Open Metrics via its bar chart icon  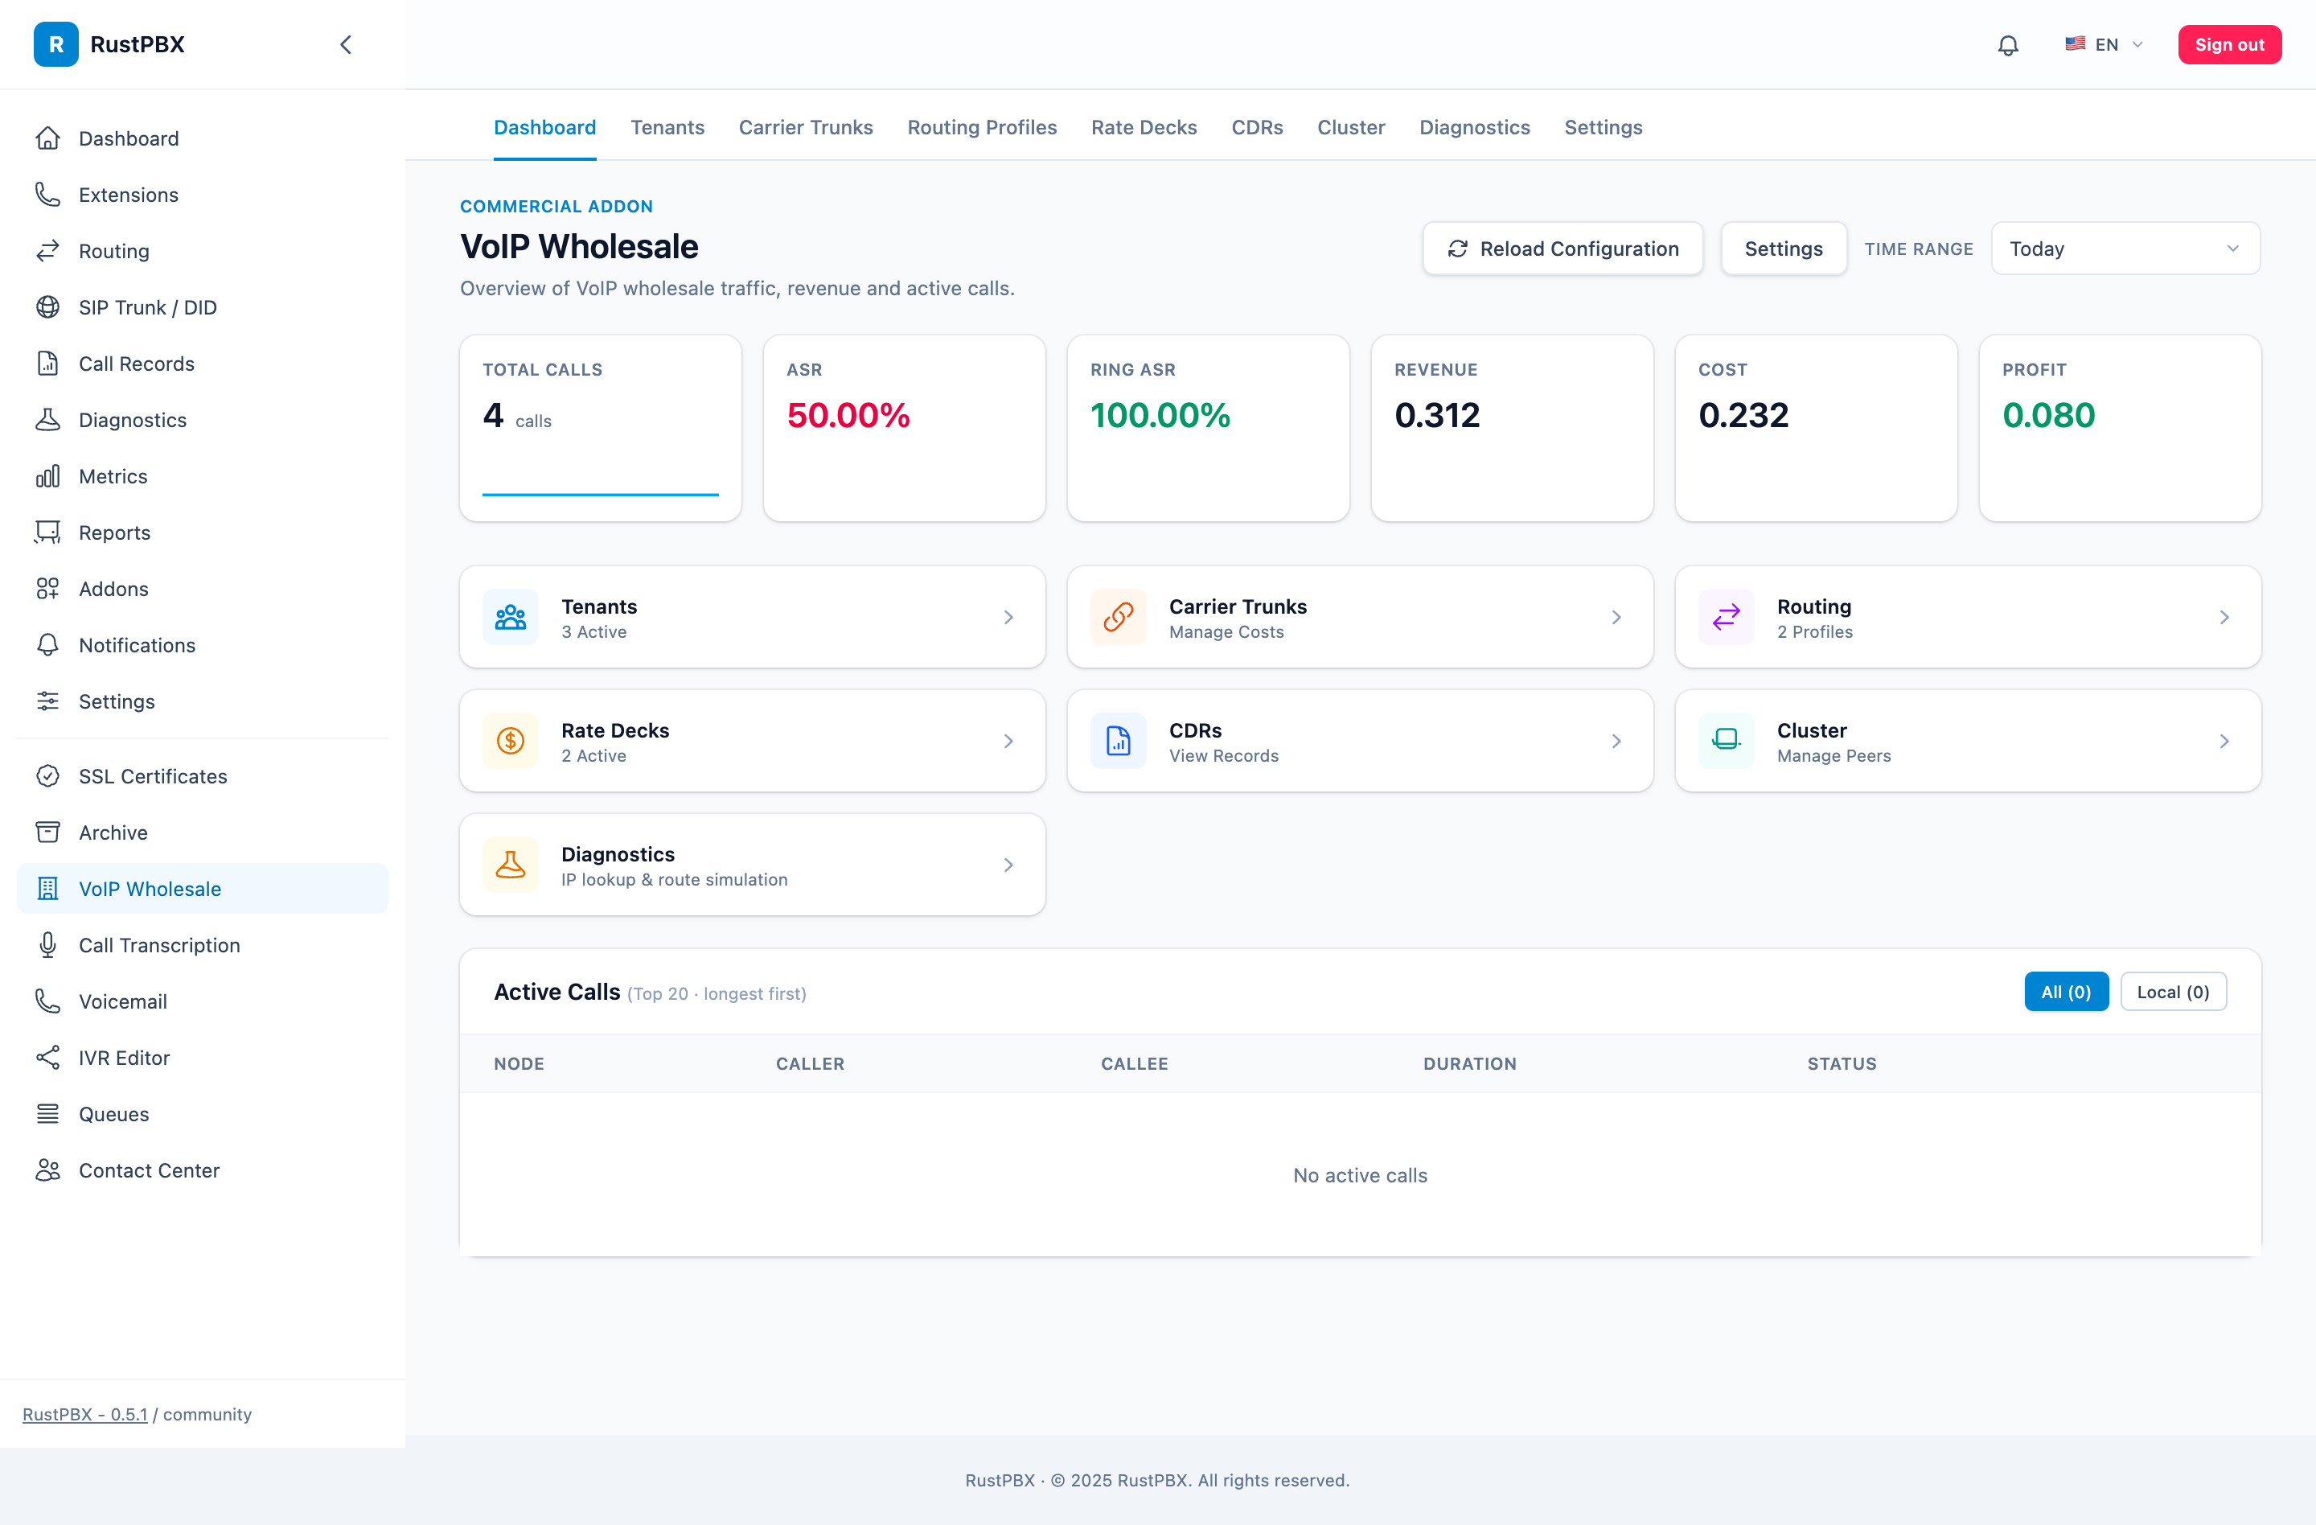(47, 476)
